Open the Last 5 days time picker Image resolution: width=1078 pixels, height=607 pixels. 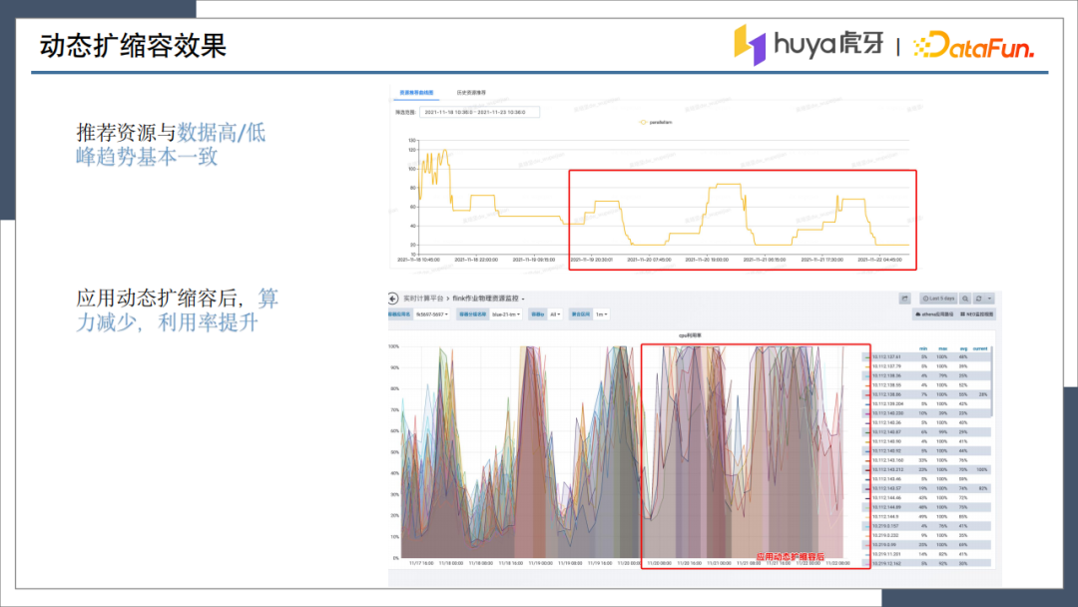[x=938, y=299]
